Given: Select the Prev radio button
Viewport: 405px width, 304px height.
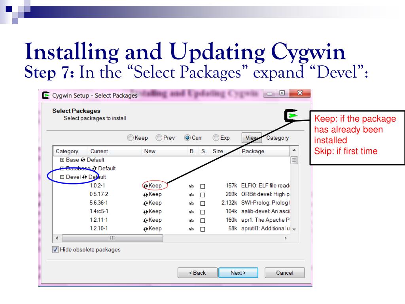Looking at the screenshot, I should [x=159, y=138].
